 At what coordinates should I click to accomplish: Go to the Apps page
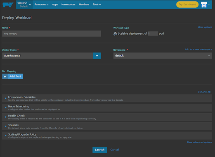[x=55, y=5]
